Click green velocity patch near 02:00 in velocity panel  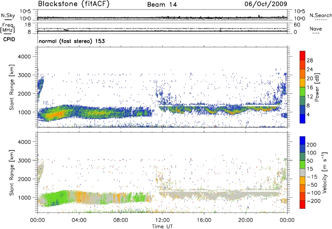(57, 198)
